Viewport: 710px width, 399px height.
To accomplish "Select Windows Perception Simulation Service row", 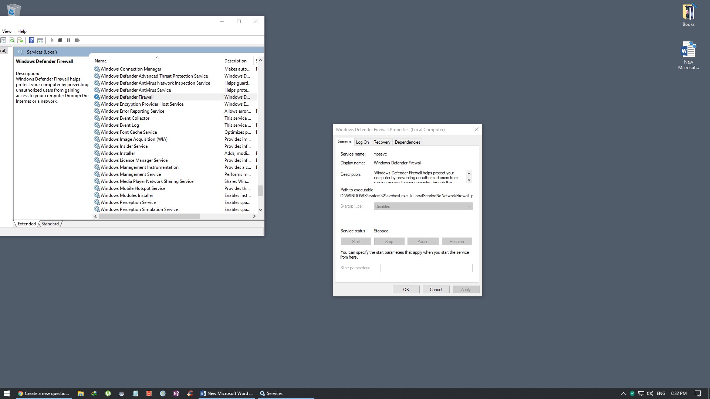I will (x=175, y=209).
